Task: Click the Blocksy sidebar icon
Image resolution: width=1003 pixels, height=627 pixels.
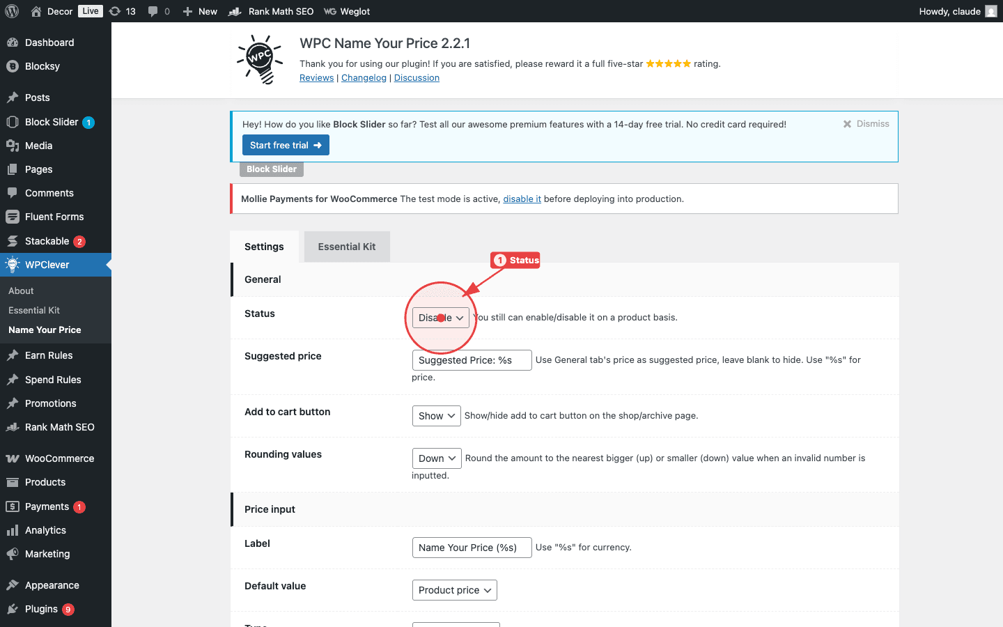Action: click(13, 66)
